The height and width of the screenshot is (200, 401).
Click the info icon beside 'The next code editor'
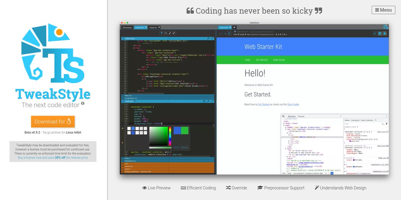[x=83, y=104]
